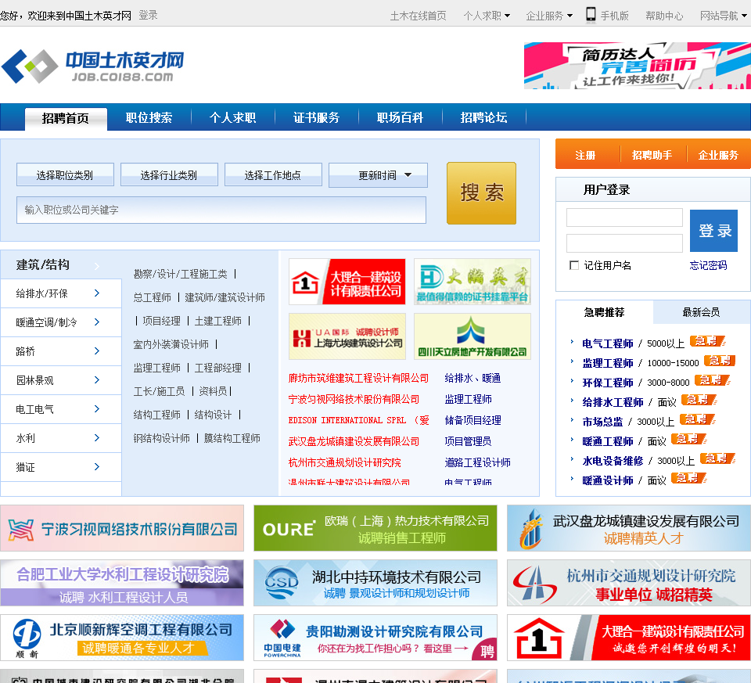This screenshot has height=683, width=751.
Task: Expand the 路桥 category
Action: tap(61, 351)
